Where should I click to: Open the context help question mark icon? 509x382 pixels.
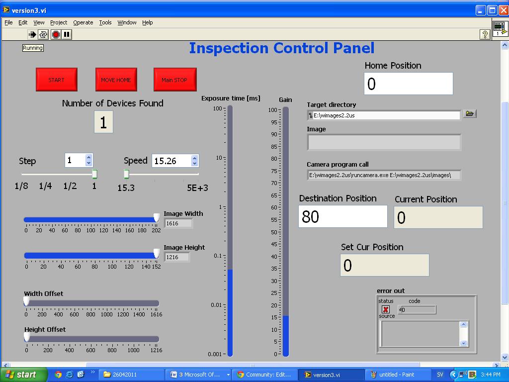[485, 34]
